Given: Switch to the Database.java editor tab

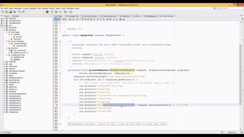Looking at the screenshot, I should point(151,16).
